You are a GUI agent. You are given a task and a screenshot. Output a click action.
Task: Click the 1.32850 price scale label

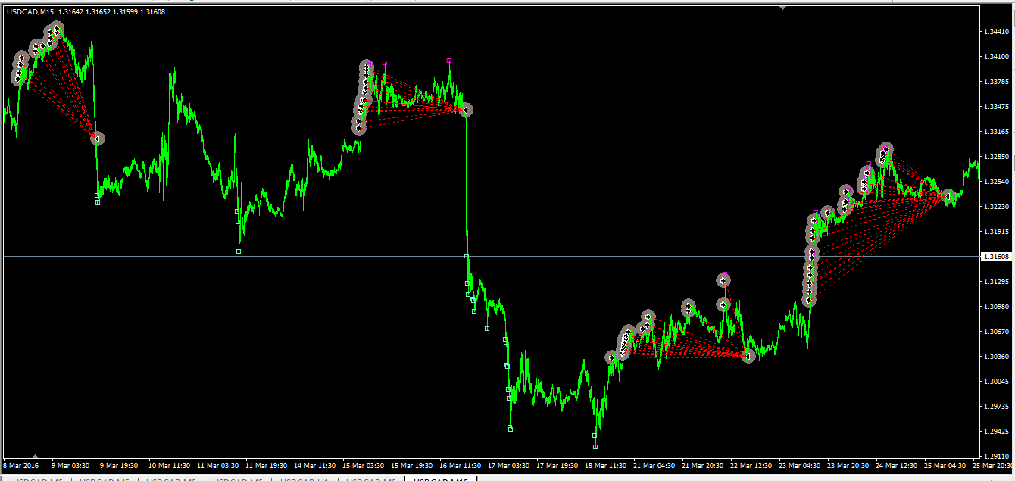point(996,157)
